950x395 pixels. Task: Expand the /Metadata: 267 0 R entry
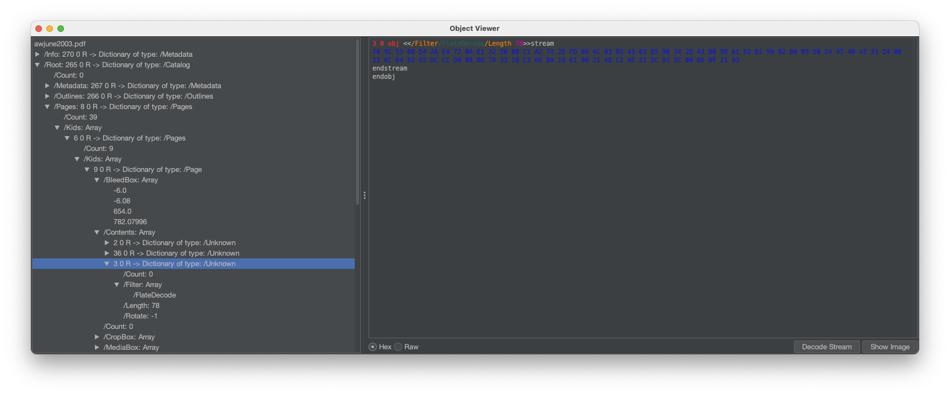point(47,86)
